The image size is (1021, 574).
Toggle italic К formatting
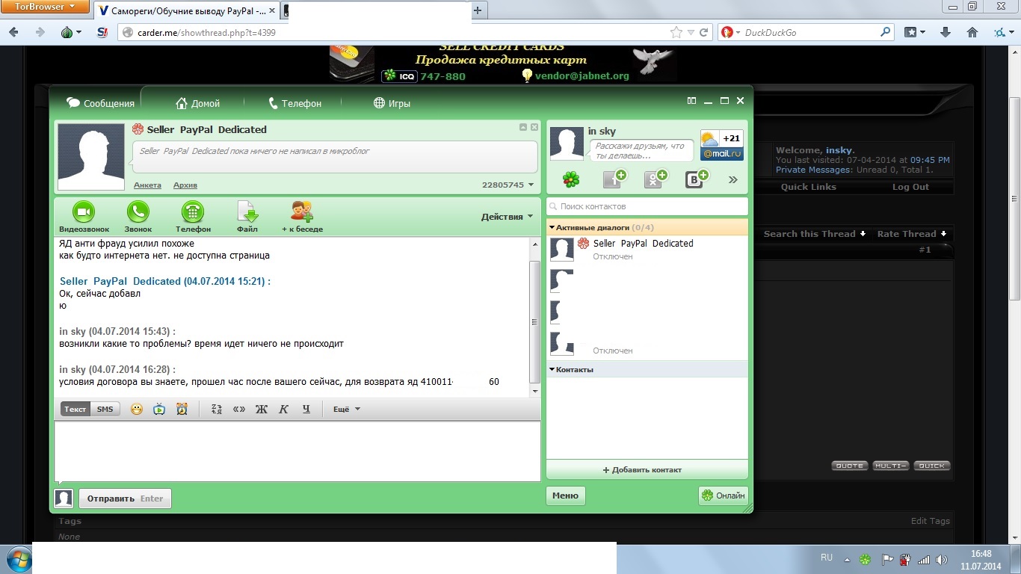click(x=283, y=409)
